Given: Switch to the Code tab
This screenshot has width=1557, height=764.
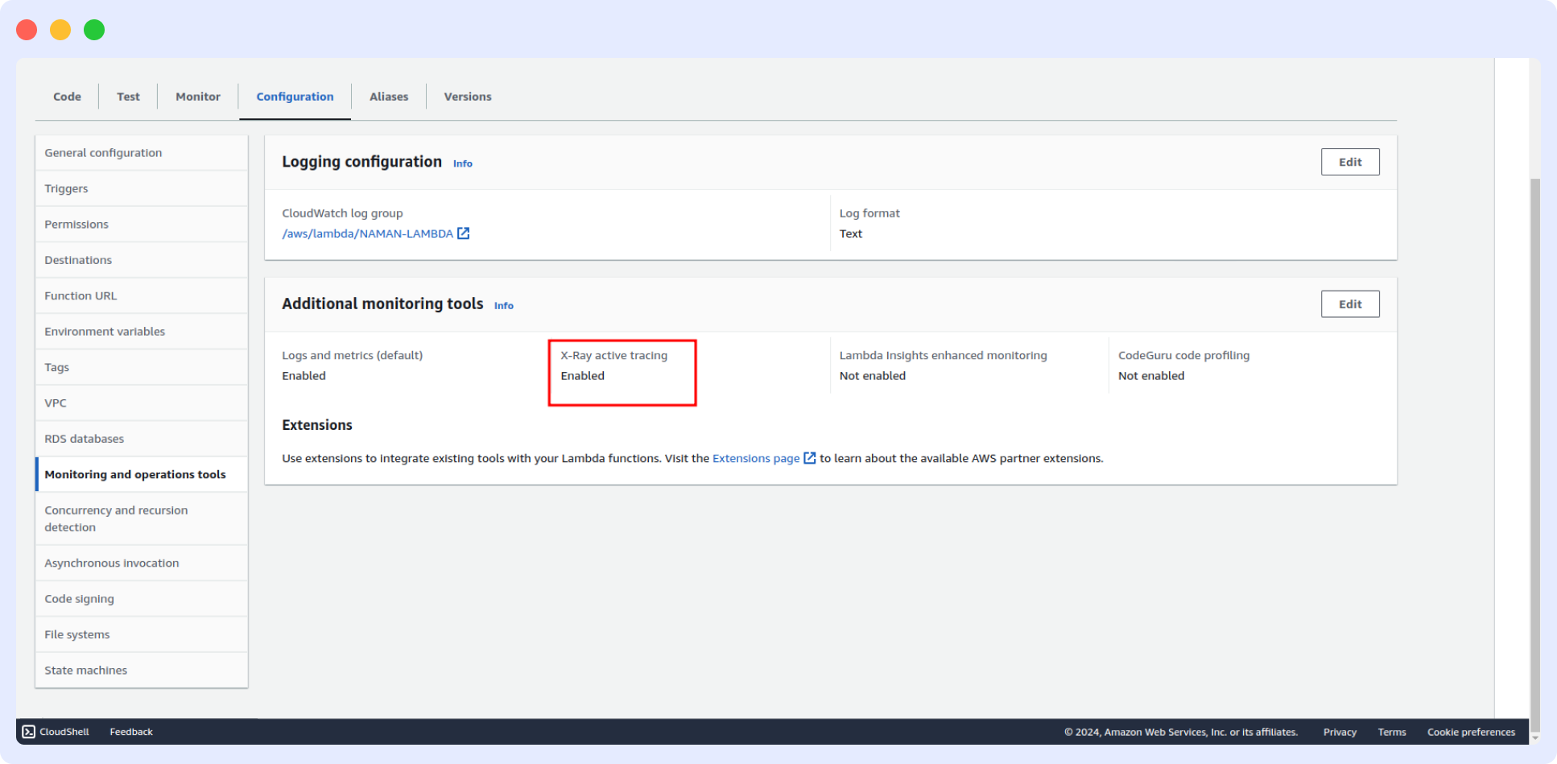Looking at the screenshot, I should coord(67,97).
